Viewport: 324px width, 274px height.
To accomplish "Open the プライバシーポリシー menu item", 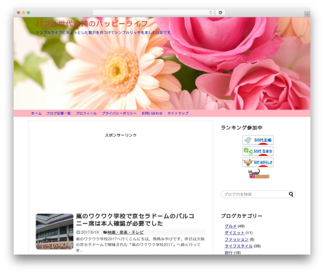I will pyautogui.click(x=119, y=113).
